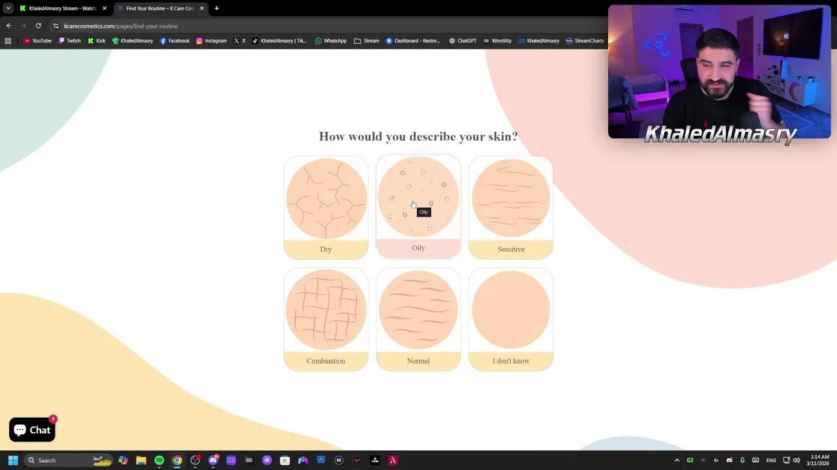The height and width of the screenshot is (470, 837).
Task: Open OBS Studio from the taskbar
Action: [x=195, y=460]
